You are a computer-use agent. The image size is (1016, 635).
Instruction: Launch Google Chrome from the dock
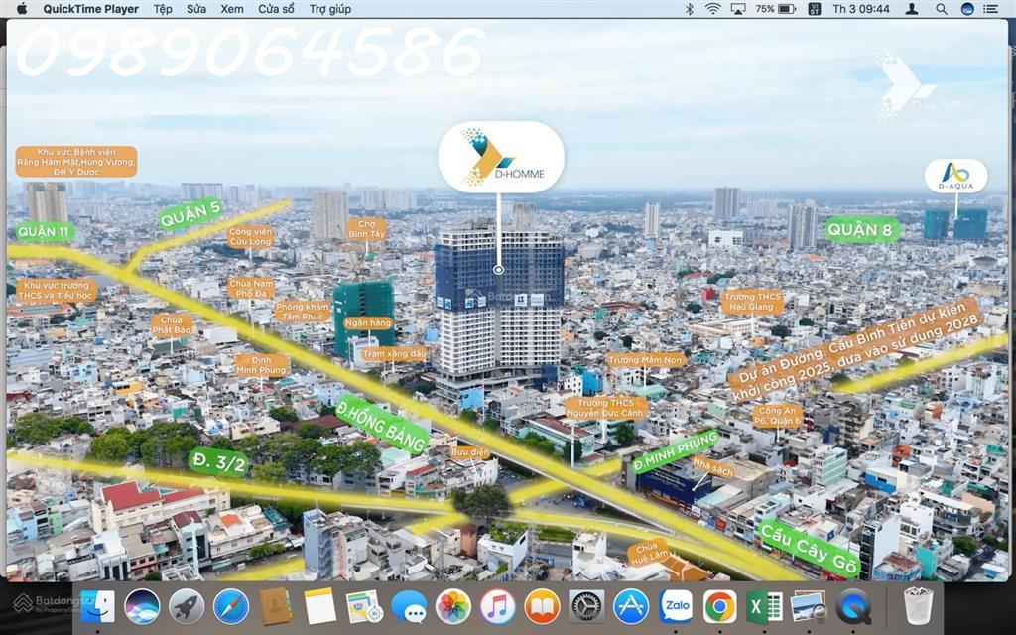pos(719,605)
